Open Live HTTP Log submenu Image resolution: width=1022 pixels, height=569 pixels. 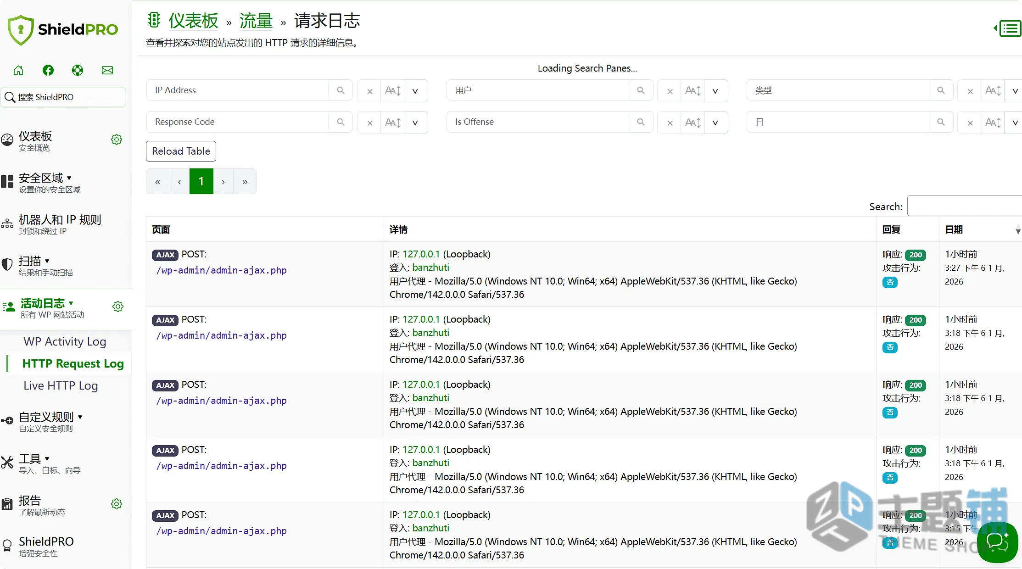point(61,386)
